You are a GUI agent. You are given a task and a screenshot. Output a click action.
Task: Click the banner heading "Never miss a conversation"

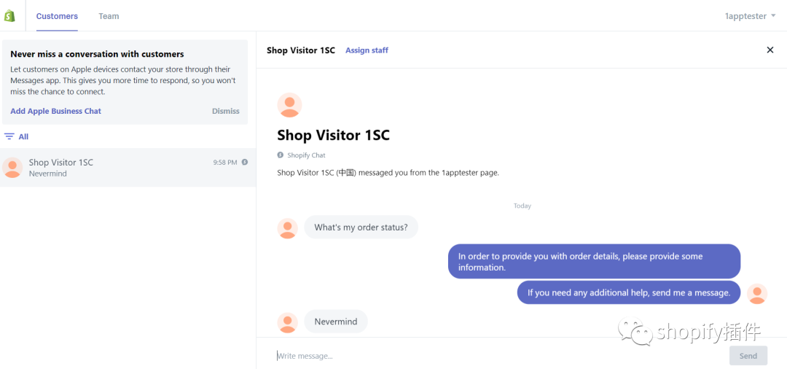[98, 54]
